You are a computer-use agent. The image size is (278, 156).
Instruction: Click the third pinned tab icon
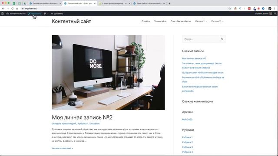pyautogui.click(x=25, y=3)
